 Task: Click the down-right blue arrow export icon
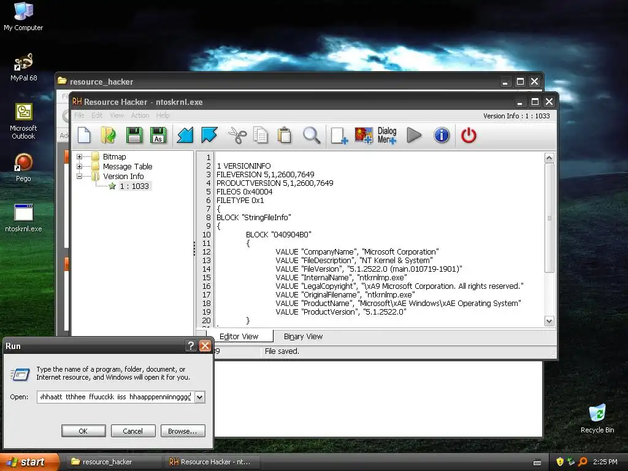click(x=209, y=135)
